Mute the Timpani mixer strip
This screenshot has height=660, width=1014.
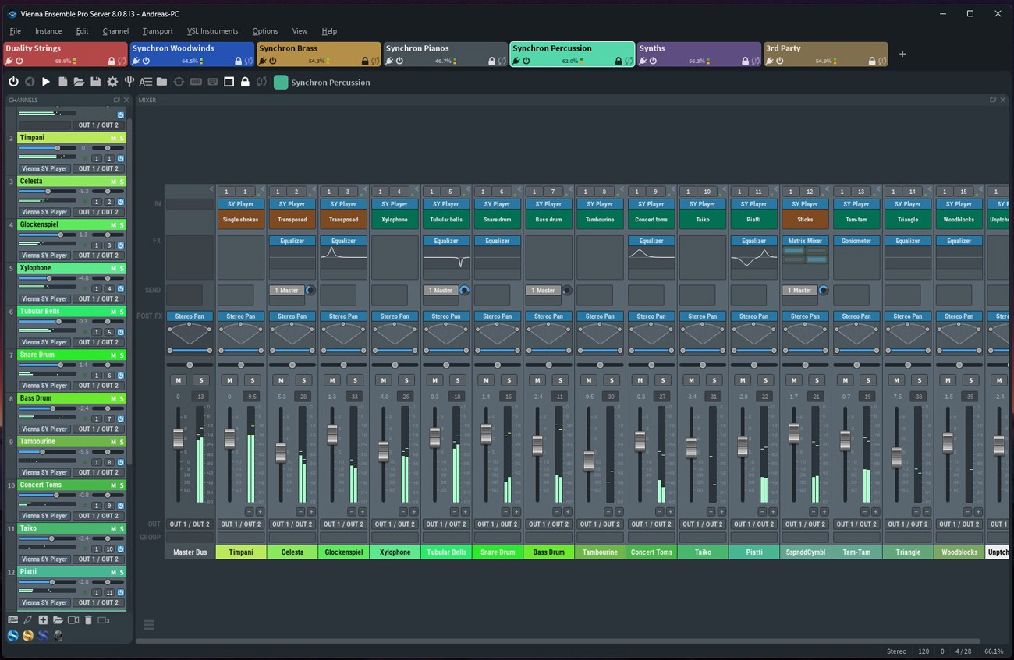[x=229, y=380]
